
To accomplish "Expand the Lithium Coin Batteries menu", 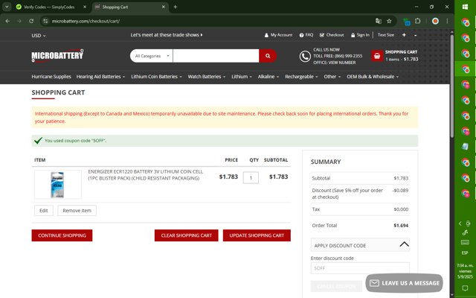I will (156, 77).
